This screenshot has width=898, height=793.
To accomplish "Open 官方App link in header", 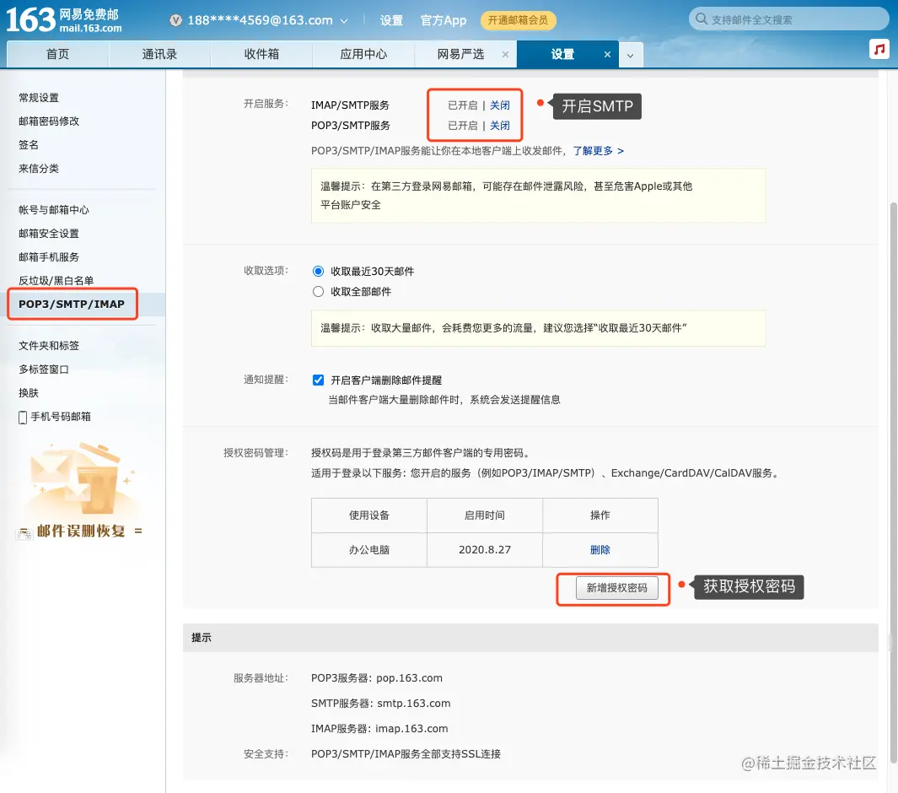I will pos(444,20).
